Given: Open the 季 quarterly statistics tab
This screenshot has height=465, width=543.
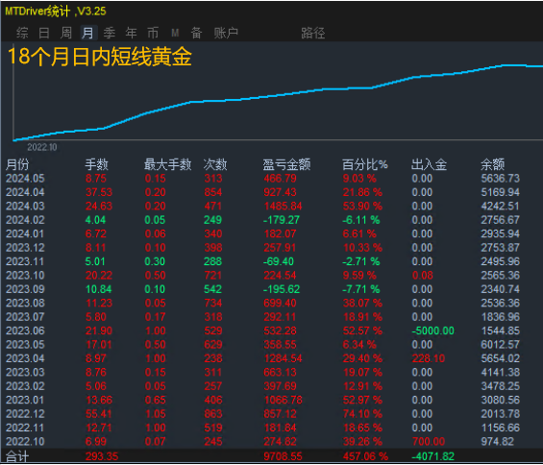Looking at the screenshot, I should (x=110, y=33).
